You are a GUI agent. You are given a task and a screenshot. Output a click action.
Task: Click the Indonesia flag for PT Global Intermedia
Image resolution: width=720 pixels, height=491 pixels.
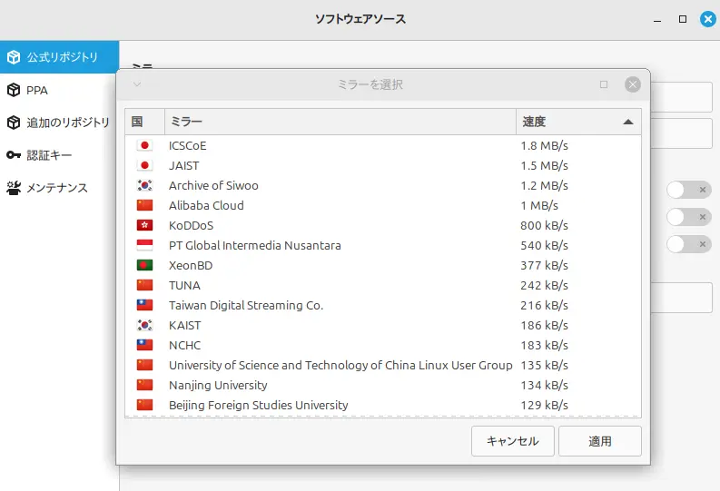pyautogui.click(x=144, y=245)
